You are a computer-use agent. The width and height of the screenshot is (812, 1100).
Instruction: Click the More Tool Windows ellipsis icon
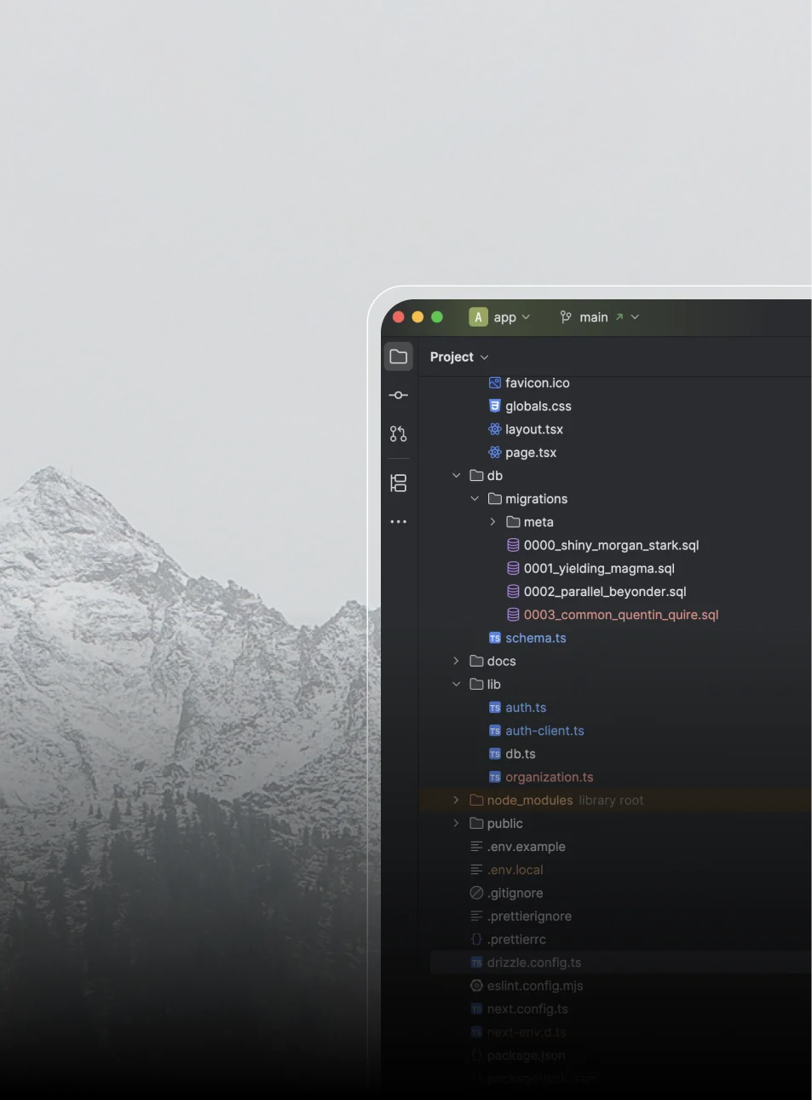(x=398, y=521)
